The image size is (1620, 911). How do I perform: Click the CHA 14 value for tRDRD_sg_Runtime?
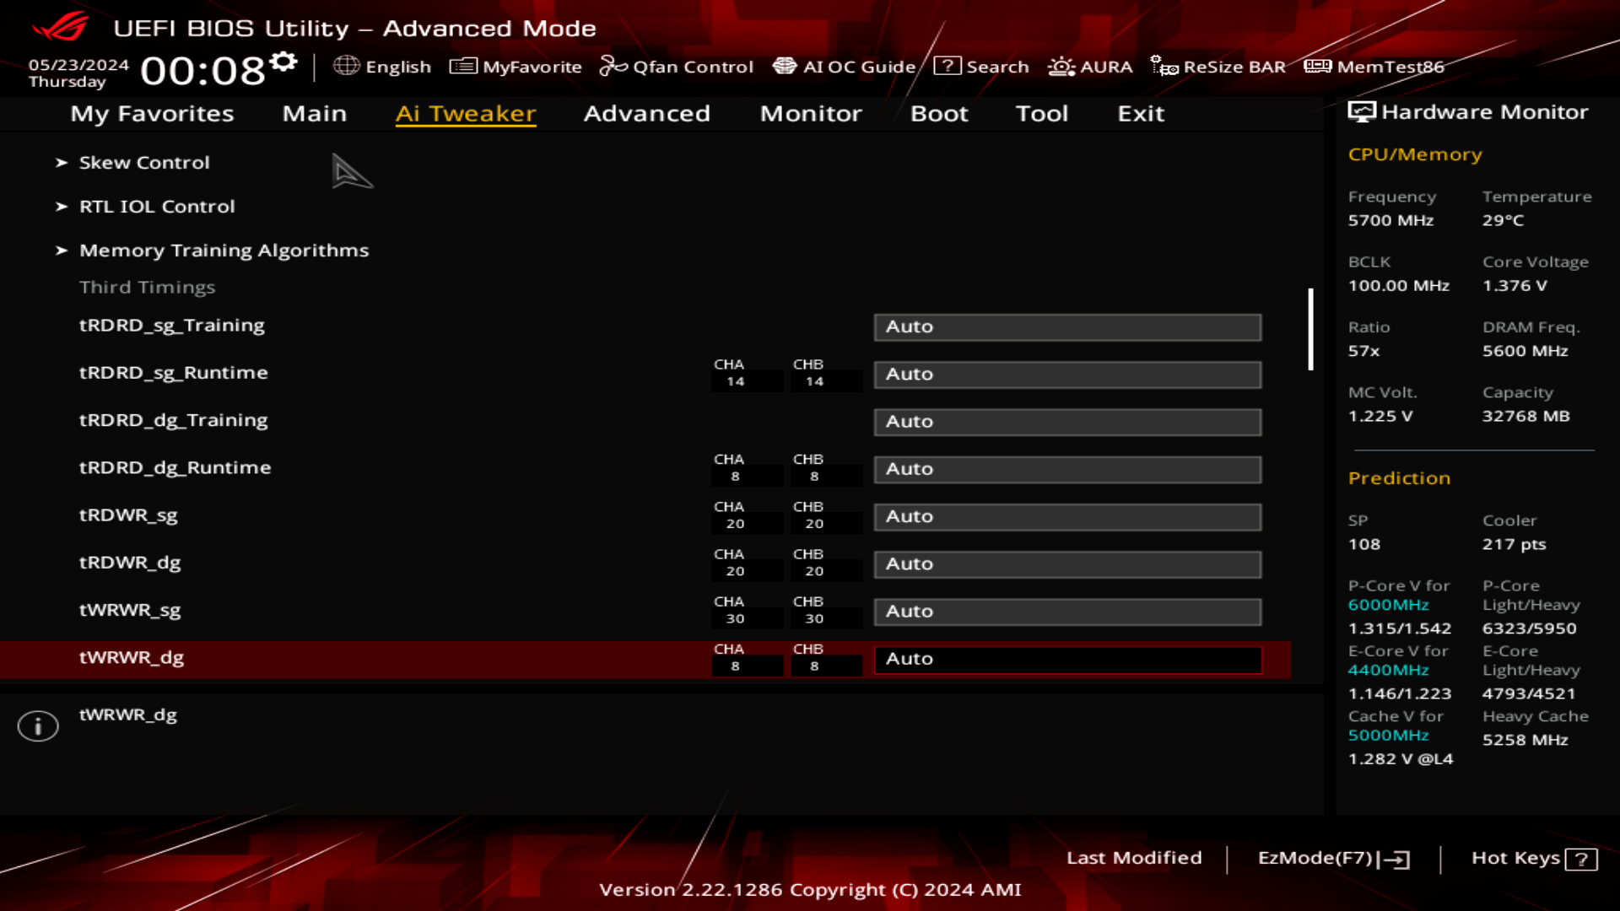tap(735, 382)
